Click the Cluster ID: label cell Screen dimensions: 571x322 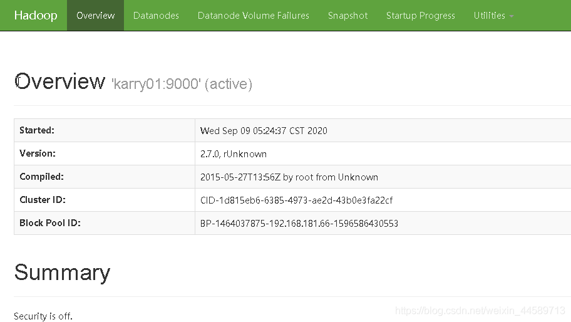click(x=105, y=200)
